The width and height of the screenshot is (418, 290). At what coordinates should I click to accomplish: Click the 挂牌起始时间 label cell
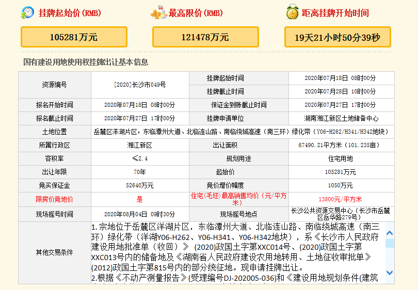239,78
